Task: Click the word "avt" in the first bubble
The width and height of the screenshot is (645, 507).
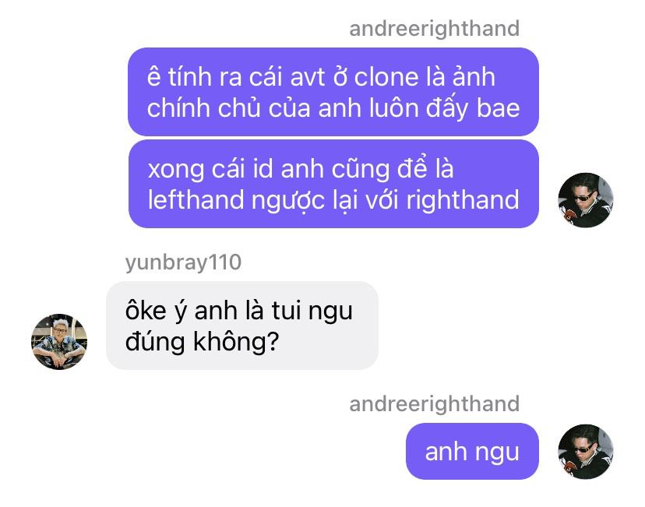Action: pos(308,77)
